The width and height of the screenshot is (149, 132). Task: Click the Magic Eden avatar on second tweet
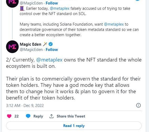[x=12, y=47]
